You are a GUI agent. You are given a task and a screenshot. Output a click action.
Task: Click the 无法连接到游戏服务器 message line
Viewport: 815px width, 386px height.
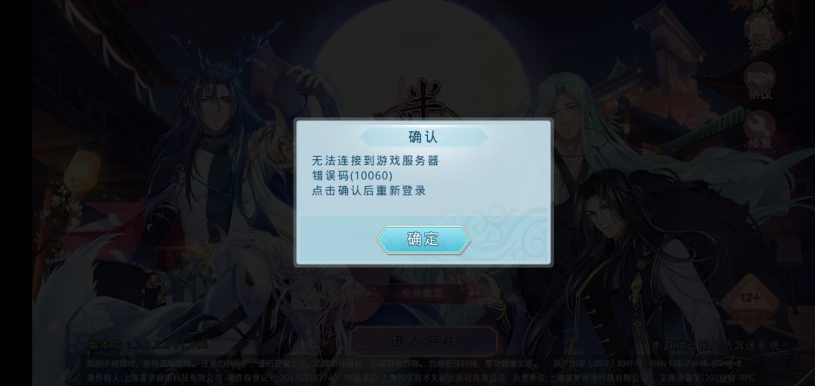375,161
